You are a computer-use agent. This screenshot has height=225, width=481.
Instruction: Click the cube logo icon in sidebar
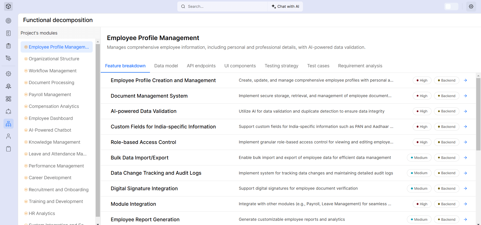(8, 7)
